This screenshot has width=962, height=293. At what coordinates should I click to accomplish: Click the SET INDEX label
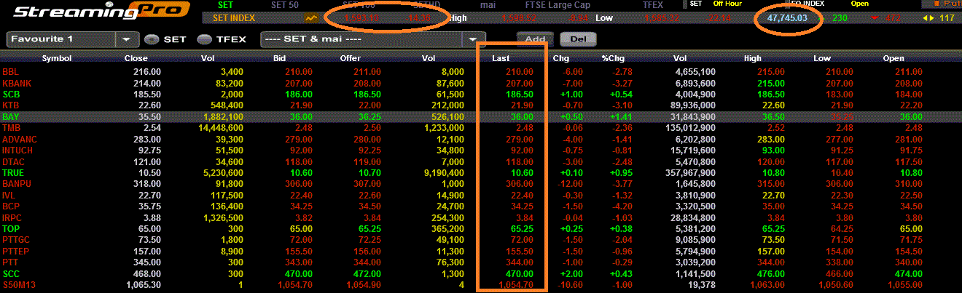click(233, 17)
